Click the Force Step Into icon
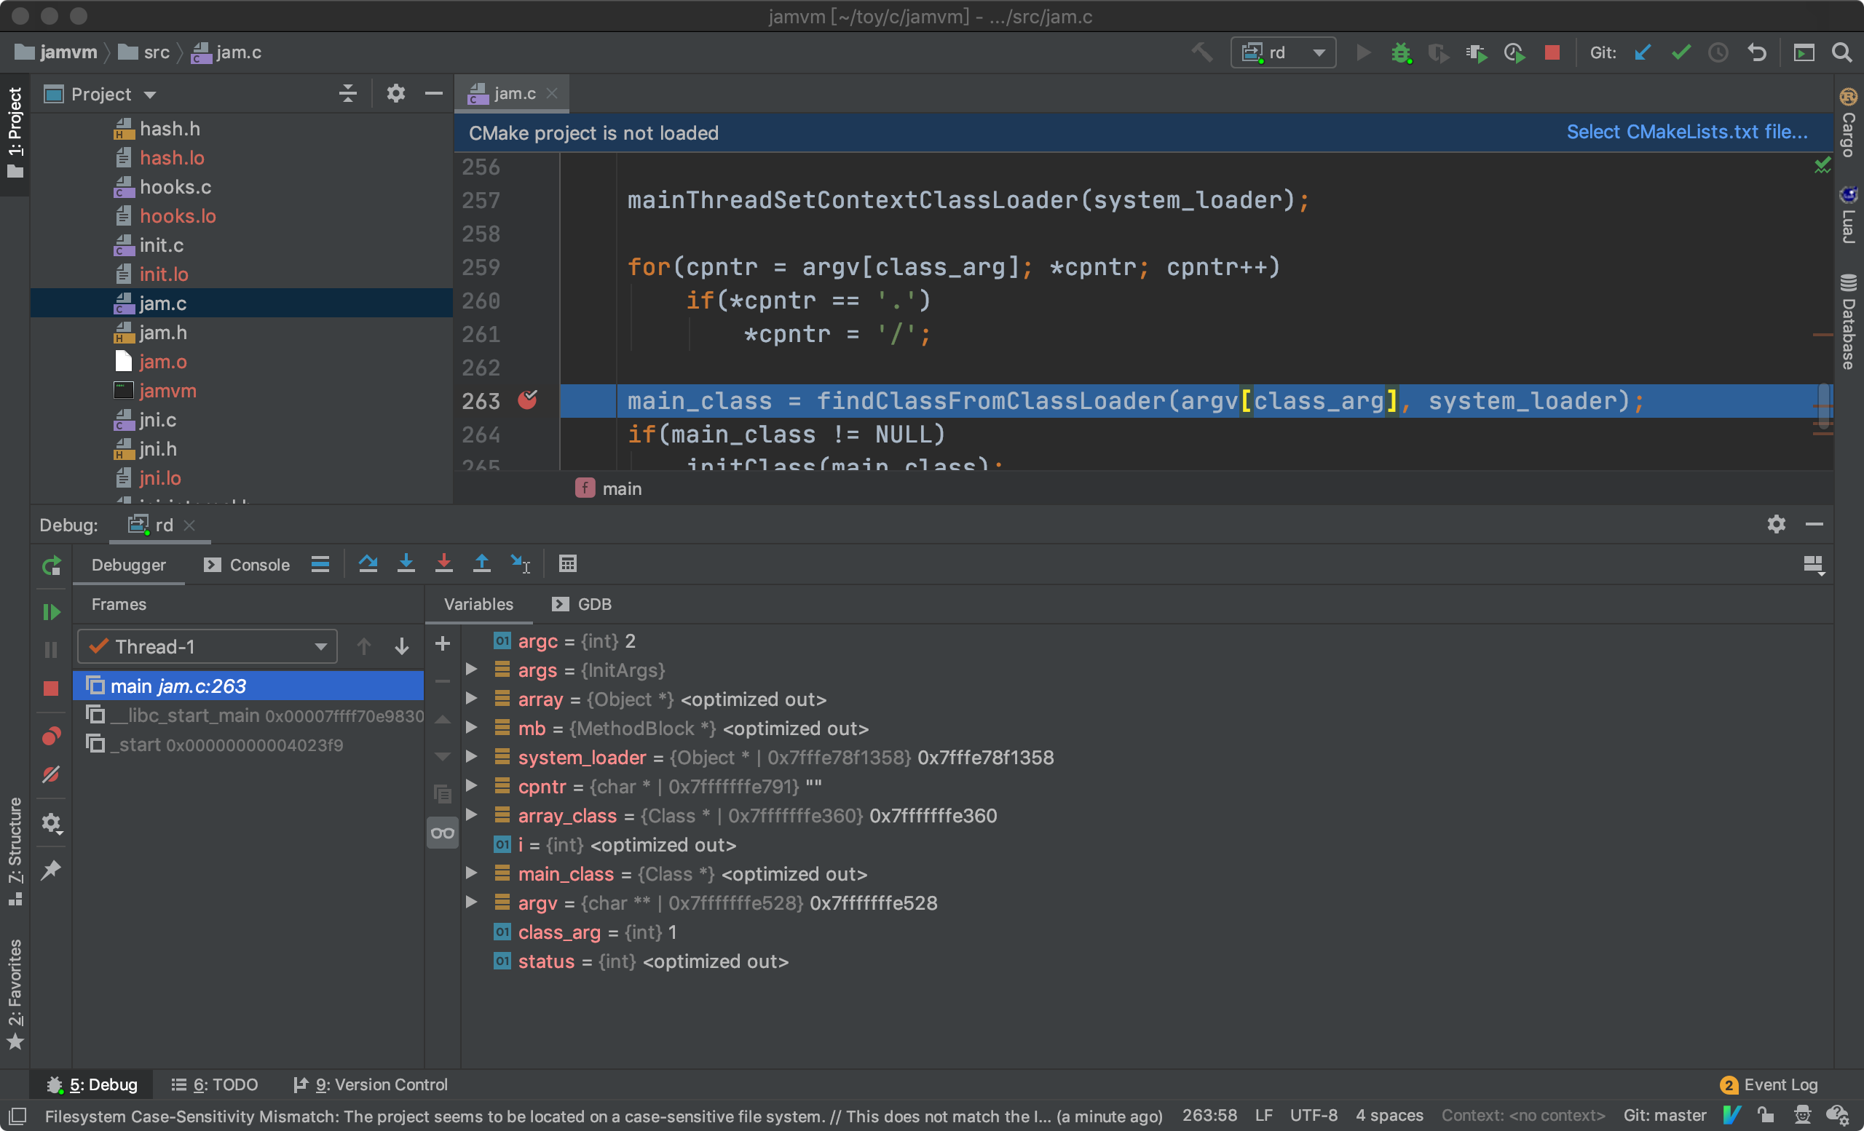The width and height of the screenshot is (1864, 1131). [x=444, y=563]
